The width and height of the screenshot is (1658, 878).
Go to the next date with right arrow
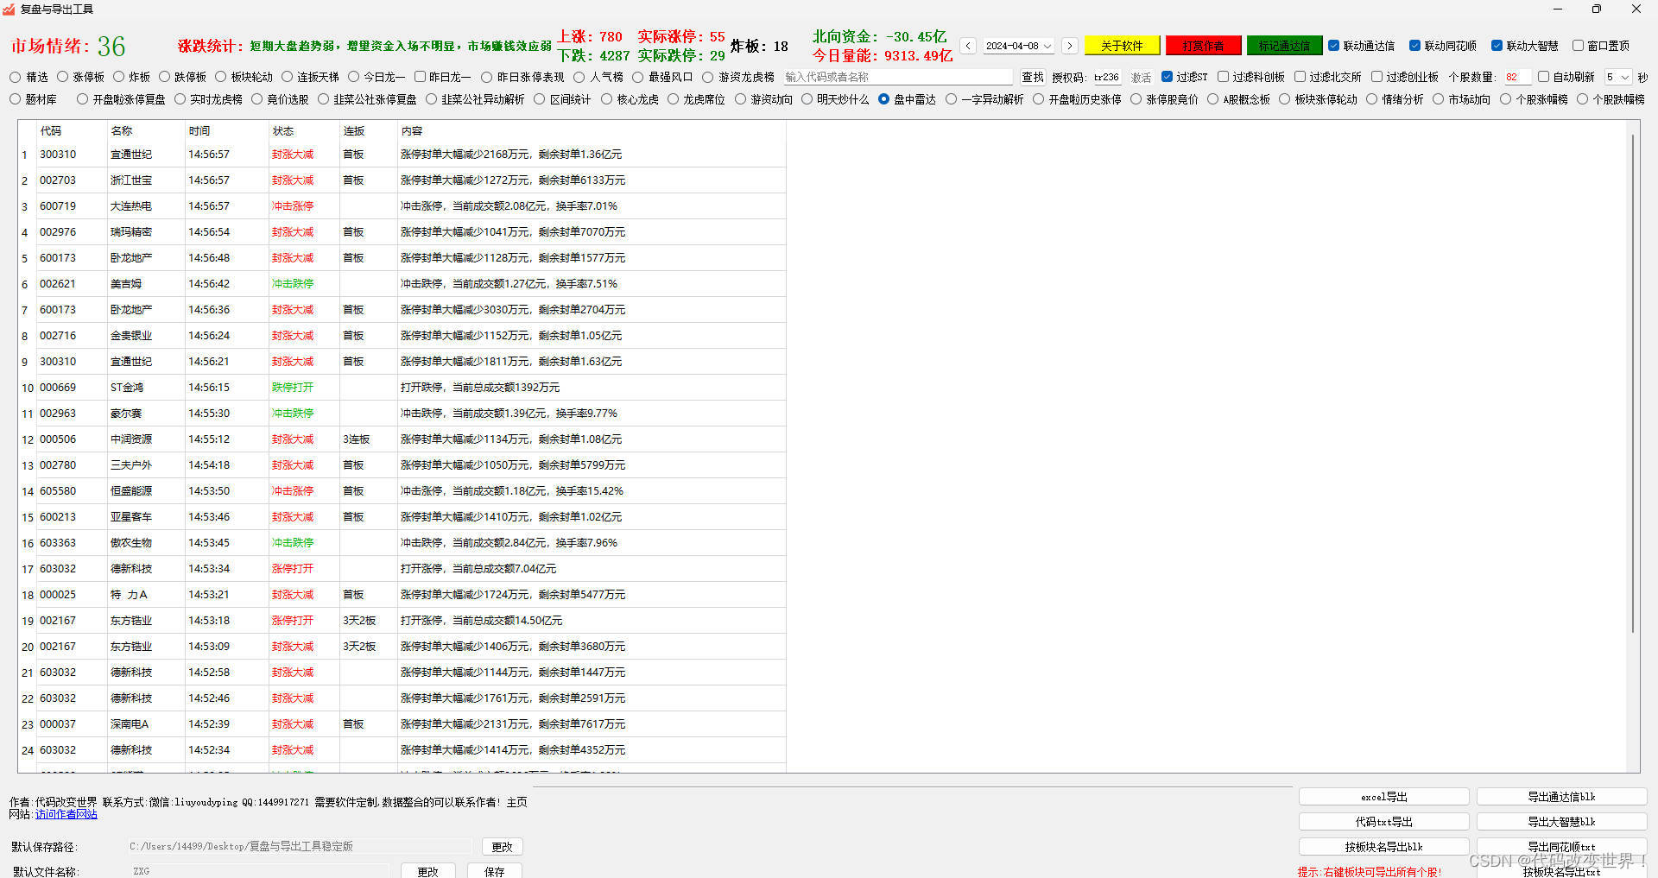[1069, 46]
